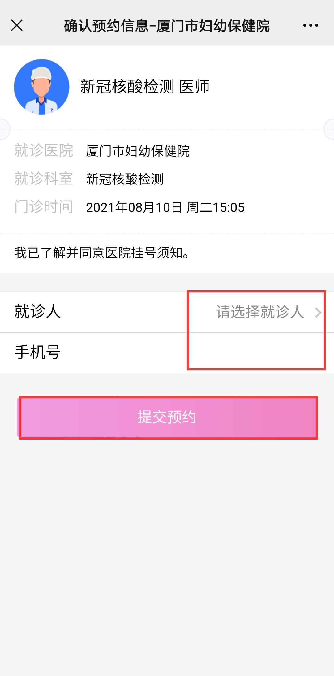Open the 请选择就诊人 patient selector
Image resolution: width=334 pixels, height=676 pixels.
pyautogui.click(x=260, y=312)
